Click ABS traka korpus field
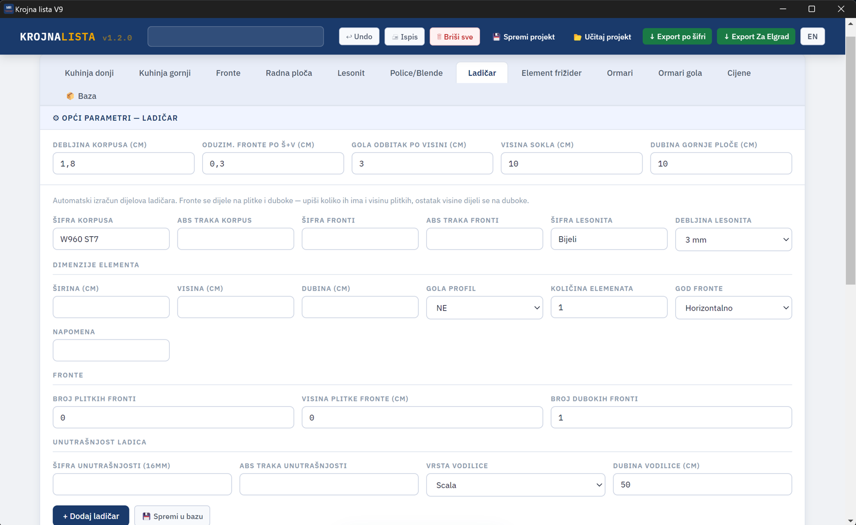 point(235,239)
